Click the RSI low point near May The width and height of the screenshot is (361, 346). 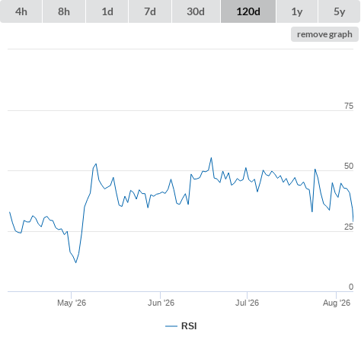pyautogui.click(x=76, y=262)
